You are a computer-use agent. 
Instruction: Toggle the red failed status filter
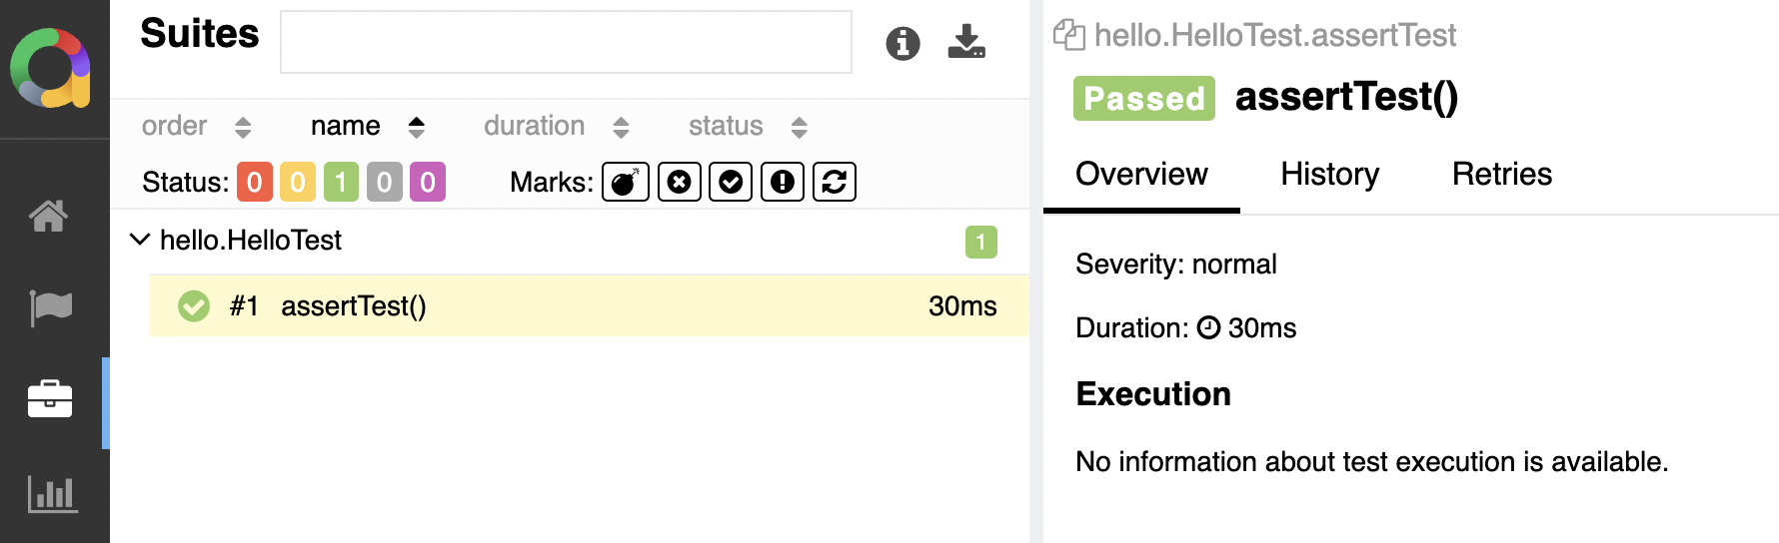(x=255, y=182)
